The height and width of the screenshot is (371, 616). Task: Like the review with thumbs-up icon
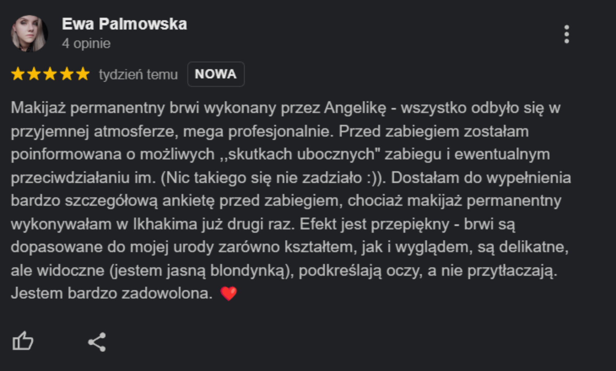[23, 341]
